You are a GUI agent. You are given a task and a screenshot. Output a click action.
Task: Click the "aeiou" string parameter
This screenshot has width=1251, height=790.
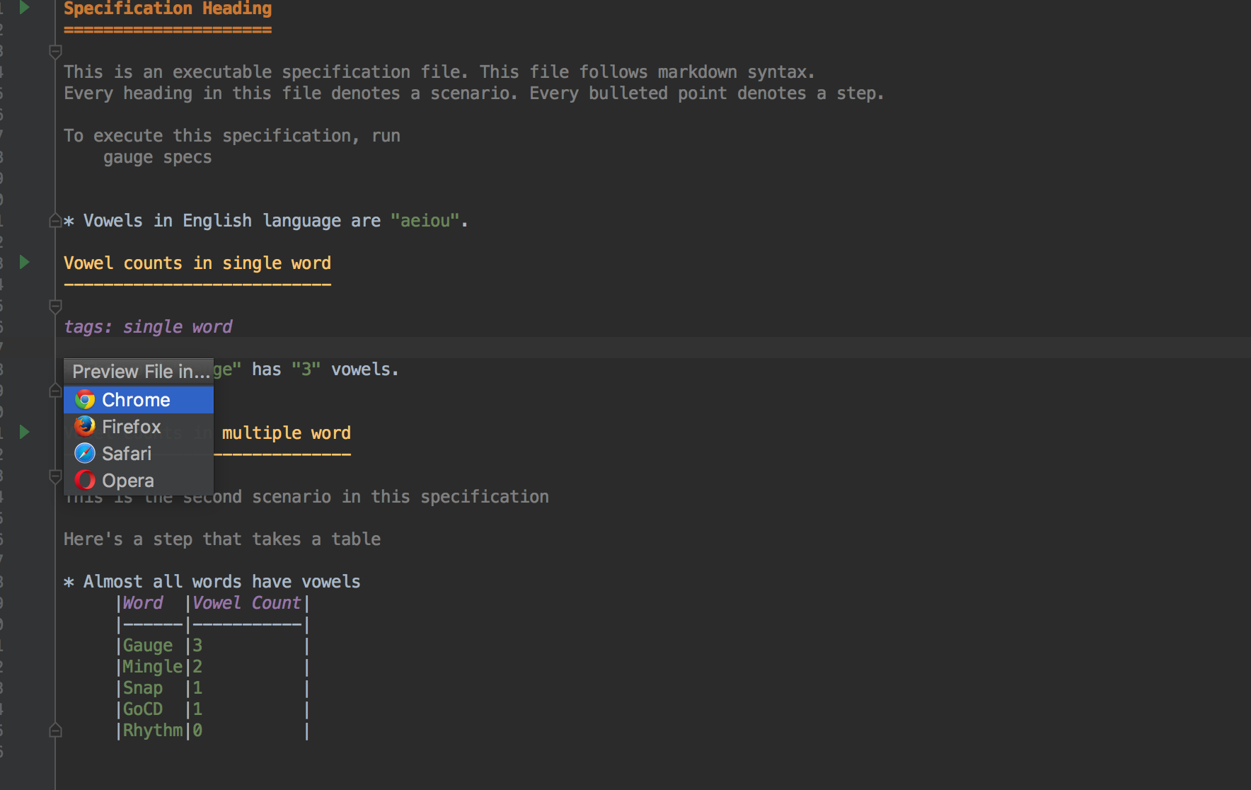pos(425,221)
